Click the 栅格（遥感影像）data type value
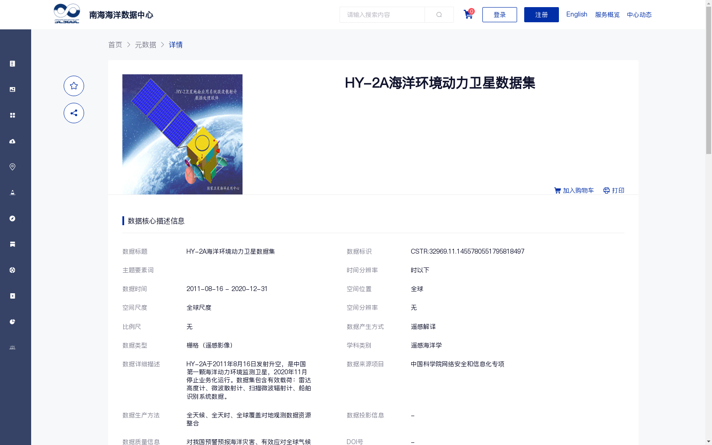Screen dimensions: 712x445 pyautogui.click(x=211, y=345)
